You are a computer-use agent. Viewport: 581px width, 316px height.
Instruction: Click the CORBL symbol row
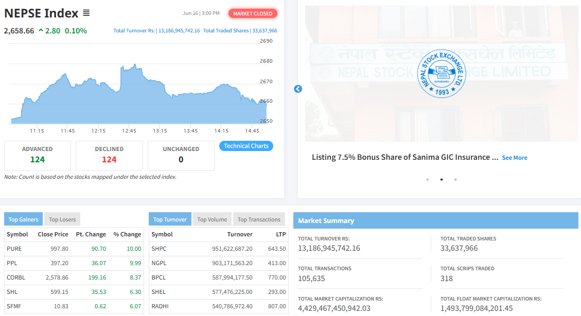point(16,277)
